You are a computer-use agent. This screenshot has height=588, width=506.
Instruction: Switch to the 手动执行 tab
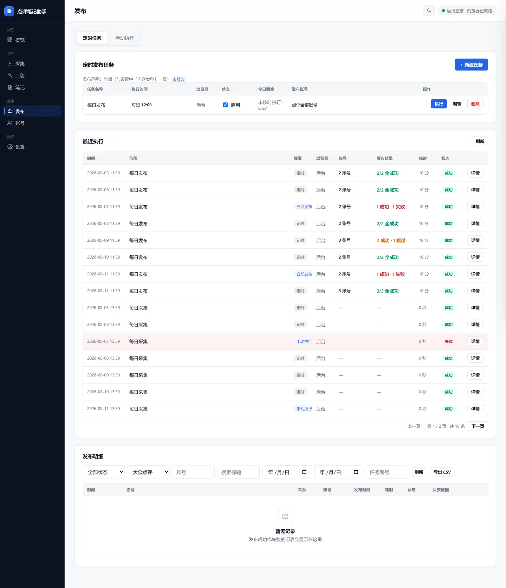(125, 38)
